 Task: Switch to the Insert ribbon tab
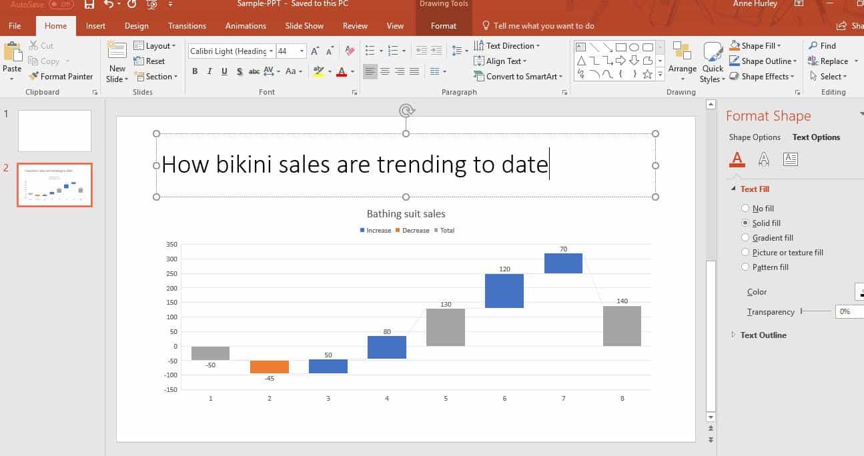pyautogui.click(x=95, y=25)
